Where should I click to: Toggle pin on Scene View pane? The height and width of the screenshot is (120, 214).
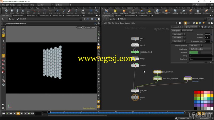85,19
